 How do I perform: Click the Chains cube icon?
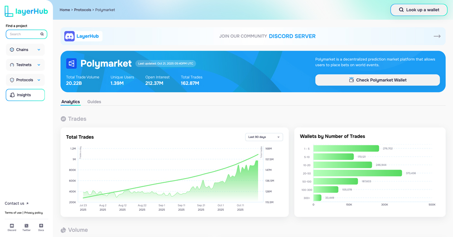(12, 50)
